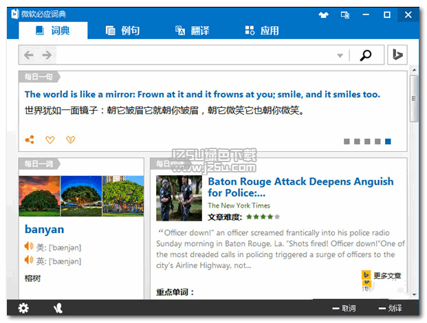View first banyan tree sunset photo
427x323 pixels.
click(x=39, y=196)
